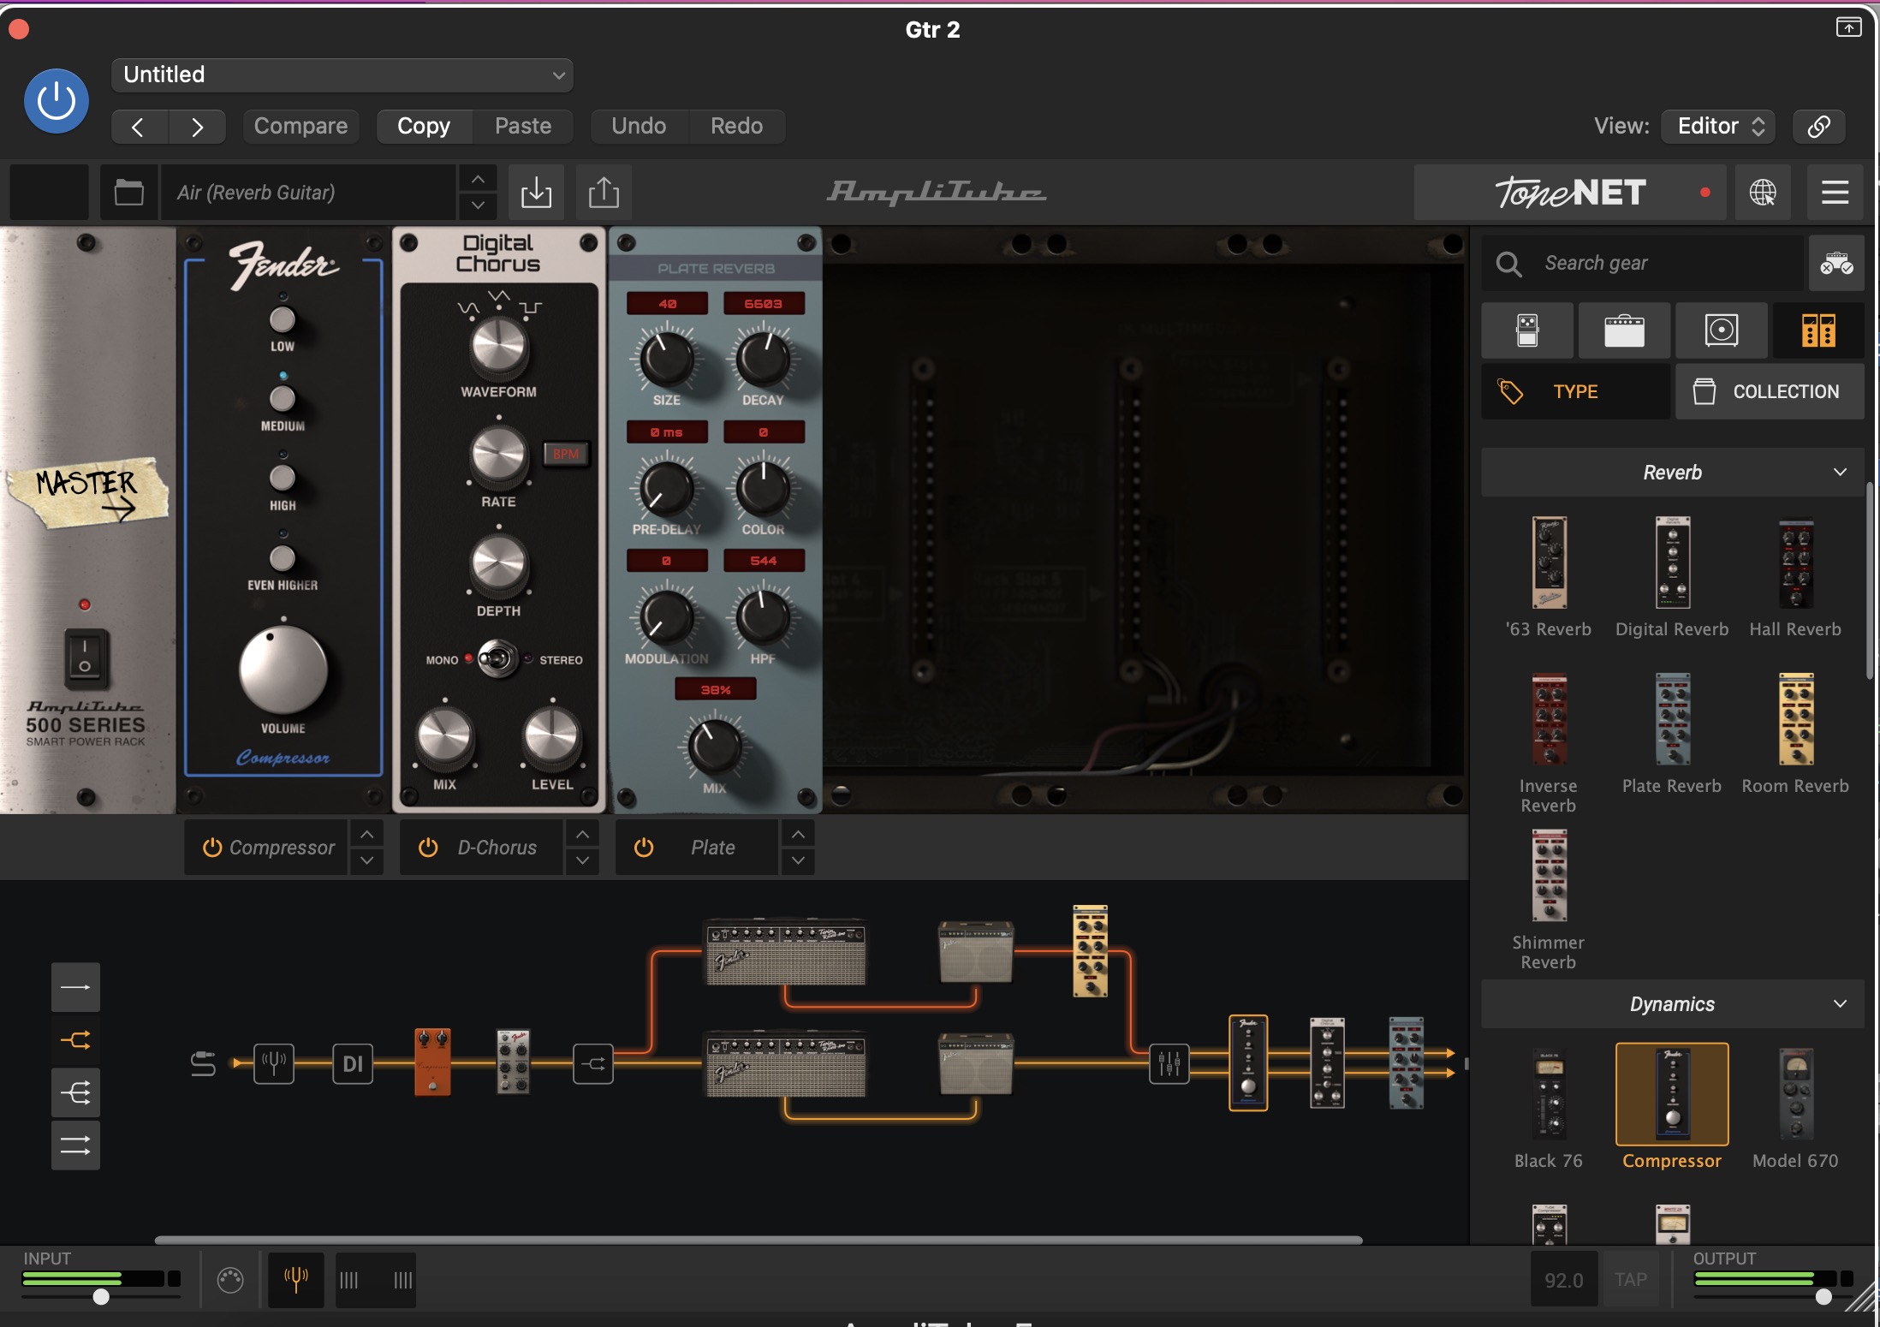Click the custom shop truck icon
Screen dimensions: 1880x1327
click(x=1836, y=263)
